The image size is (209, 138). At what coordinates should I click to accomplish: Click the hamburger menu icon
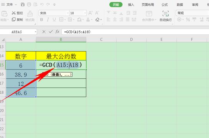[3, 5]
